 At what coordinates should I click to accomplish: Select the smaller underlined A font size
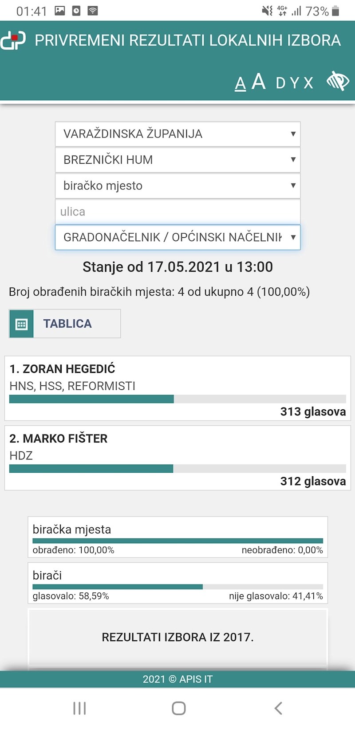point(240,84)
